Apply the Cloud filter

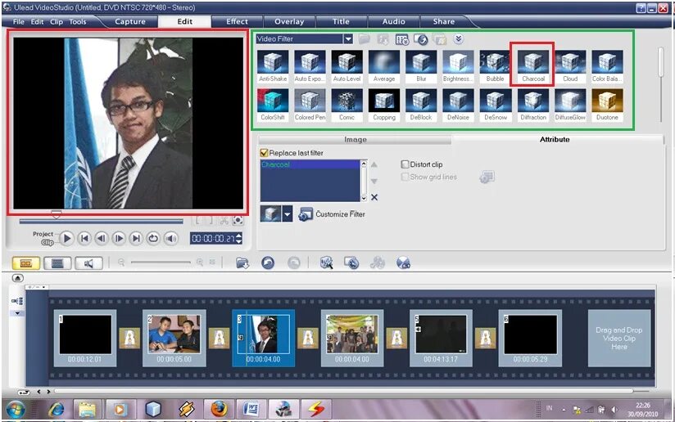point(570,62)
